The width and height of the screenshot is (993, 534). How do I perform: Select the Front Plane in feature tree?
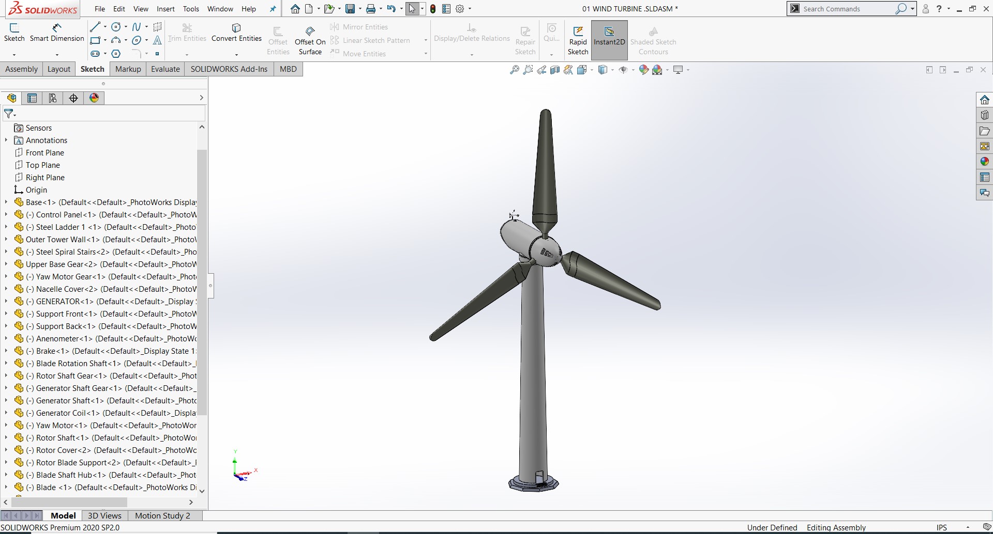pos(45,153)
